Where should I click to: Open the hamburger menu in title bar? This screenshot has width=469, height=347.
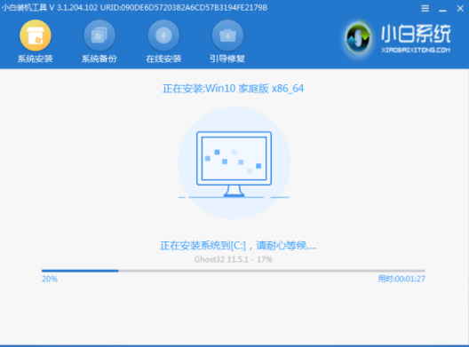(x=425, y=8)
